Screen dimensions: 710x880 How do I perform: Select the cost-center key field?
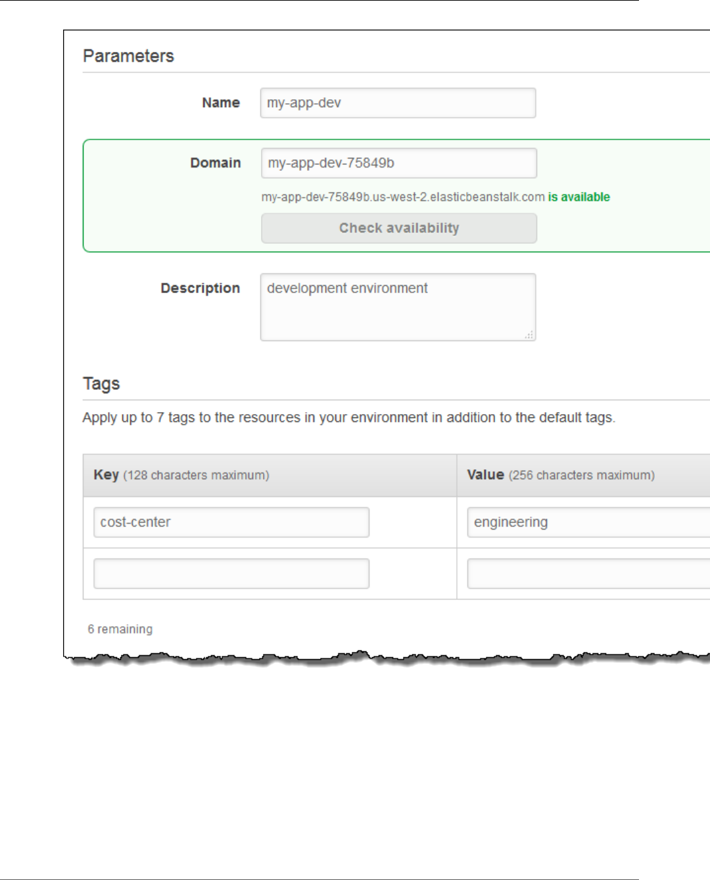(x=231, y=522)
